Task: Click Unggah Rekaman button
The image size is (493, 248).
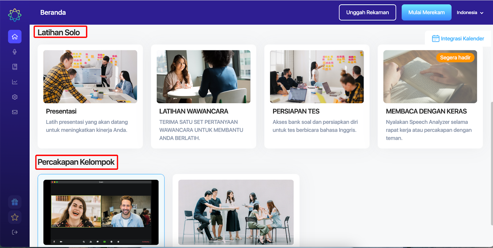Action: tap(368, 13)
